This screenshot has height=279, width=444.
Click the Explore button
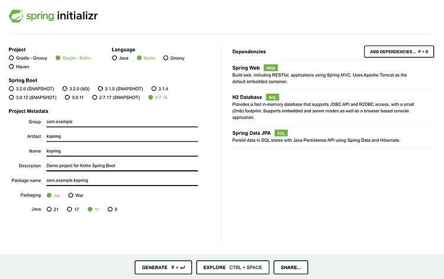coord(233,267)
